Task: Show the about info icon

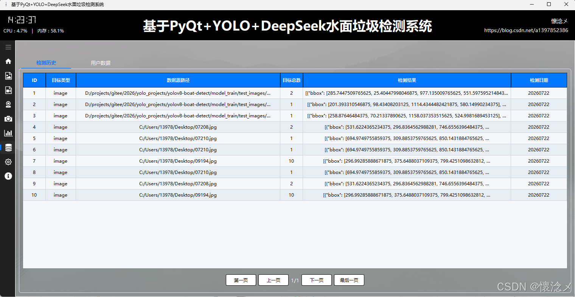Action: pyautogui.click(x=8, y=176)
